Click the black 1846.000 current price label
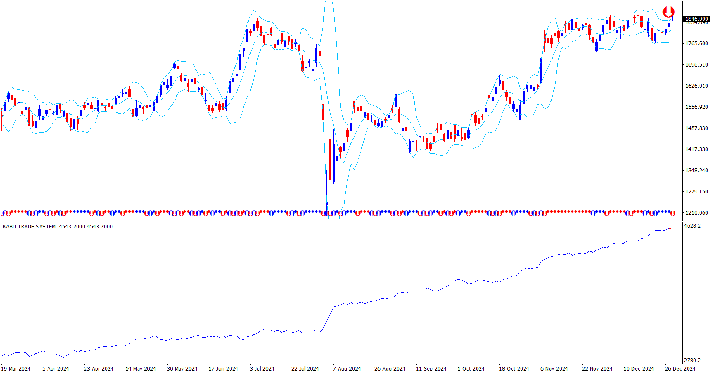This screenshot has width=710, height=374. coord(696,19)
